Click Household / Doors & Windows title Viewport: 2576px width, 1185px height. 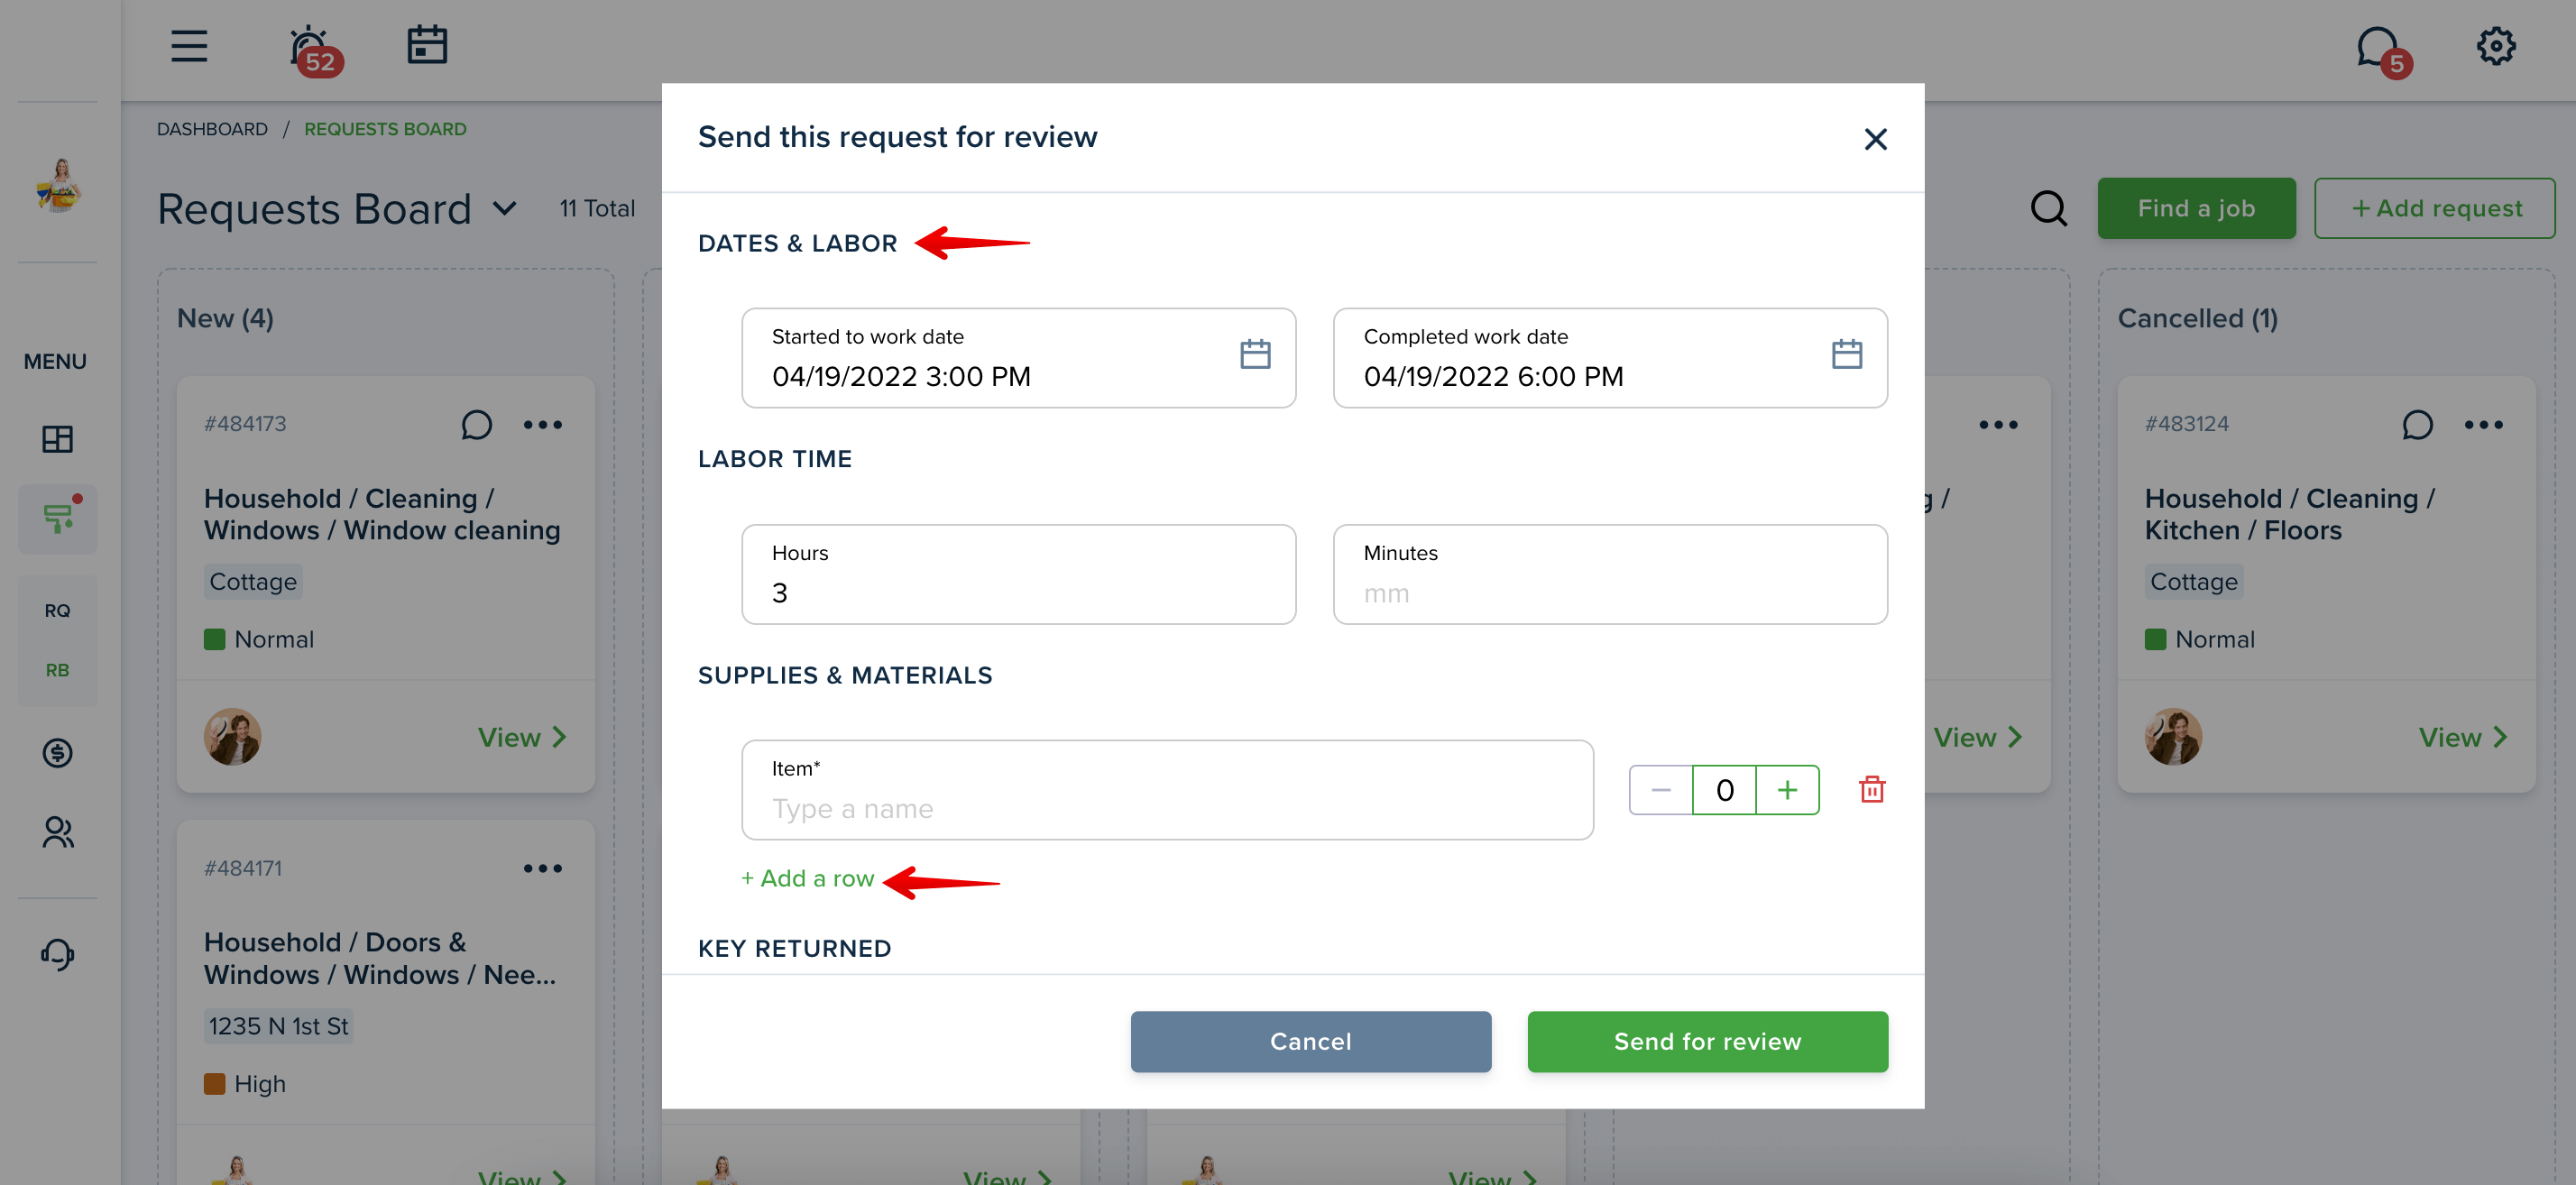[380, 958]
